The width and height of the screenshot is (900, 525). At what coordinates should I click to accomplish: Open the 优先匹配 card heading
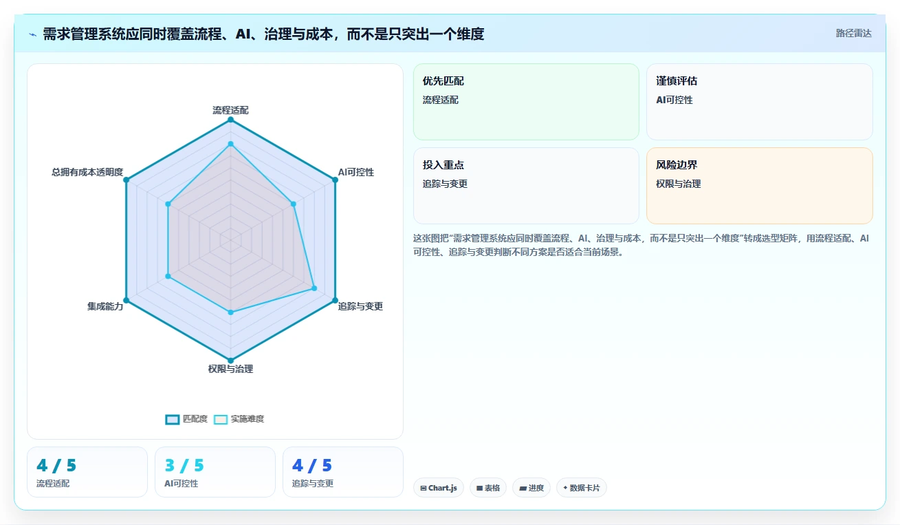(443, 81)
